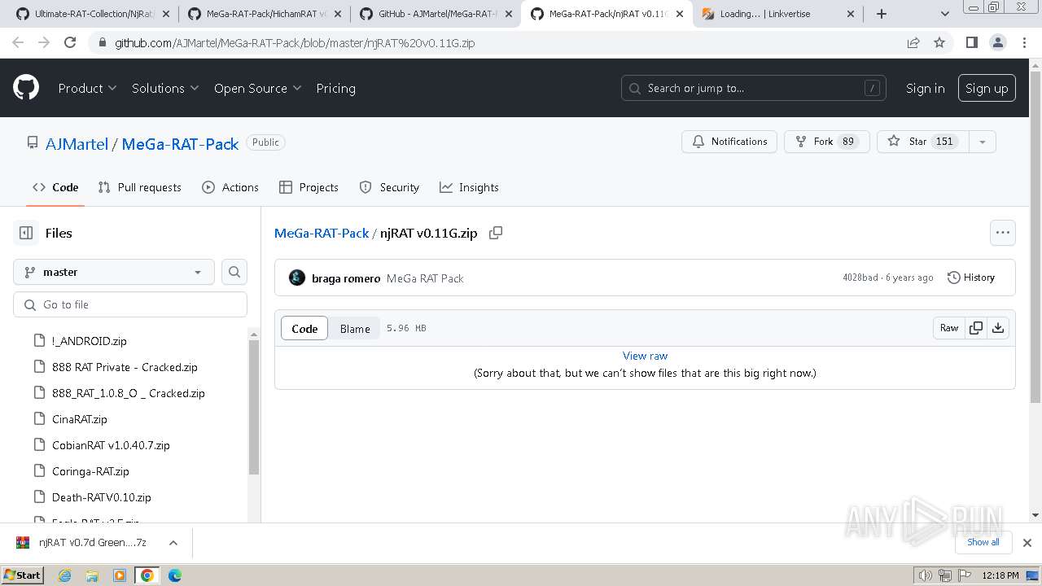The image size is (1042, 586).
Task: Click the View raw link
Action: tap(645, 356)
